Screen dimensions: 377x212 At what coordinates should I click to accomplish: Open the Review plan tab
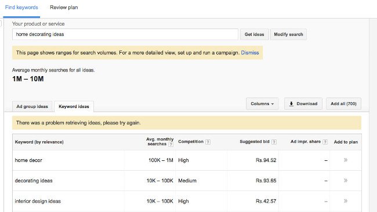pos(64,8)
